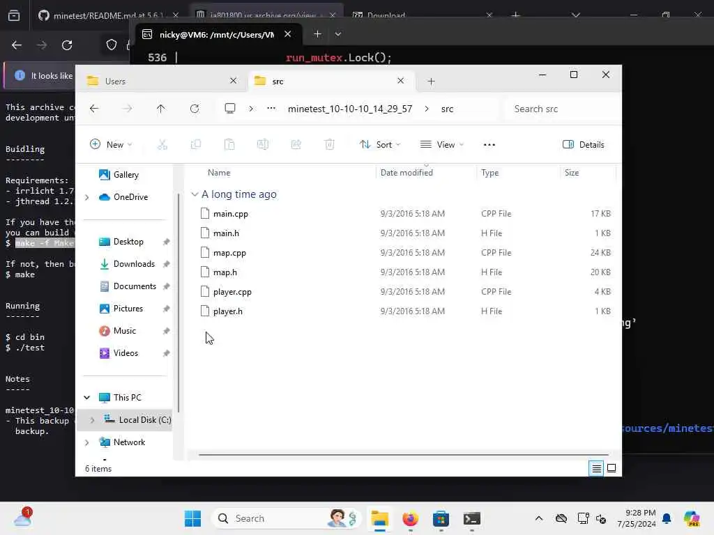This screenshot has width=714, height=535.
Task: Add a new File Explorer tab
Action: [x=431, y=82]
